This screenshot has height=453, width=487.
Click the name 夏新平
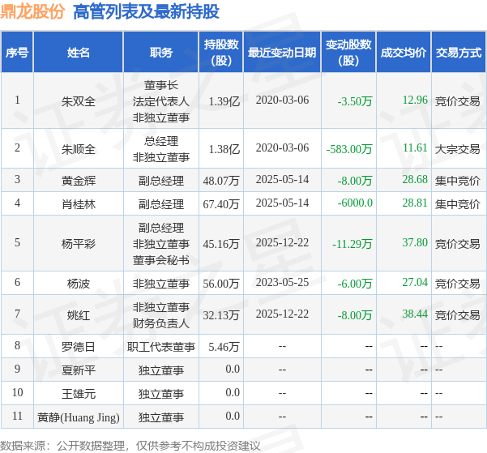[79, 370]
